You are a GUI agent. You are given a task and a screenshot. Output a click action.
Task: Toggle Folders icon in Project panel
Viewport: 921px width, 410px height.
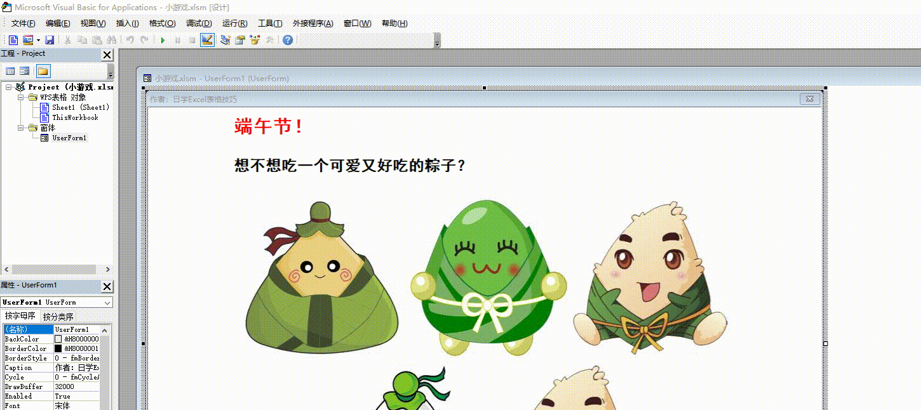coord(43,71)
